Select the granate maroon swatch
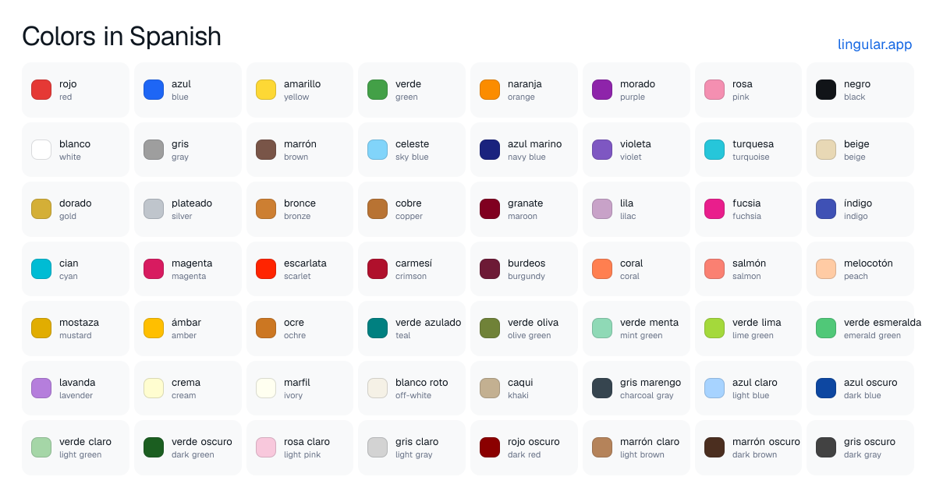This screenshot has height=491, width=936. coord(490,209)
